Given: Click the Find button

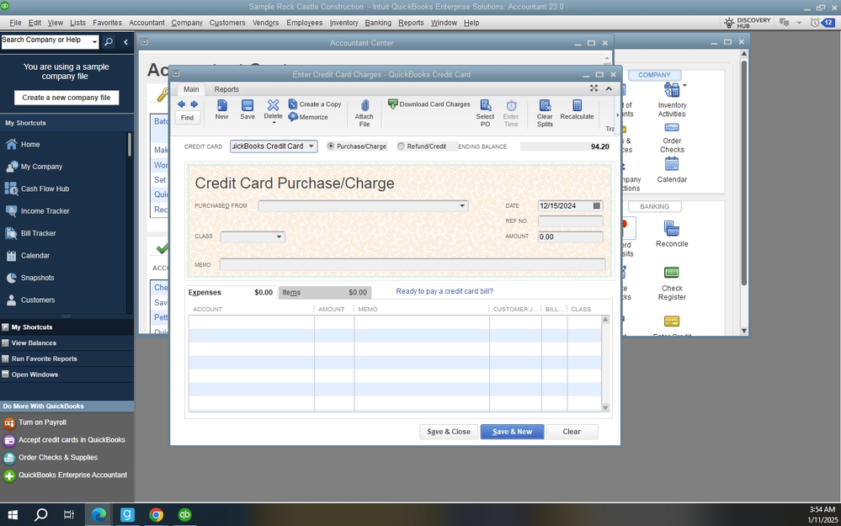Looking at the screenshot, I should [x=187, y=118].
